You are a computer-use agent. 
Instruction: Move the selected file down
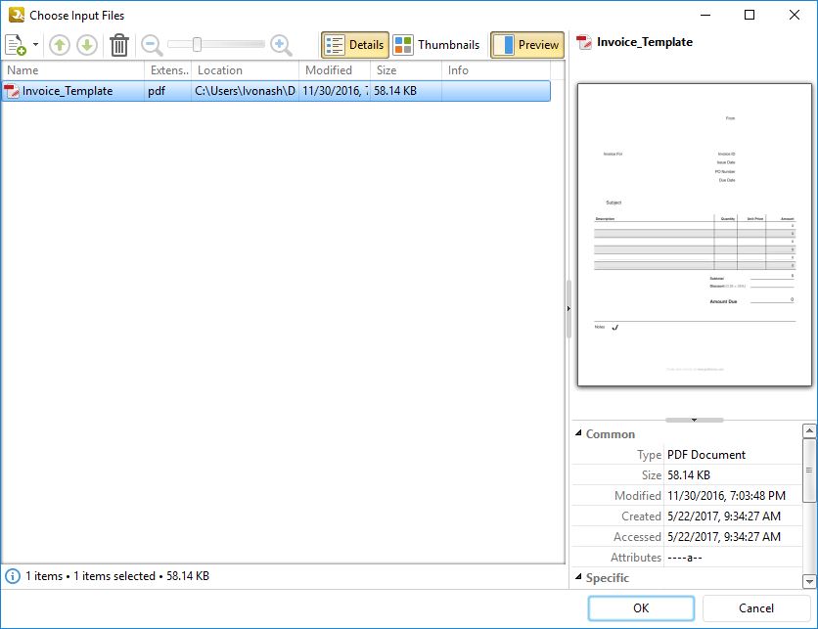tap(87, 44)
